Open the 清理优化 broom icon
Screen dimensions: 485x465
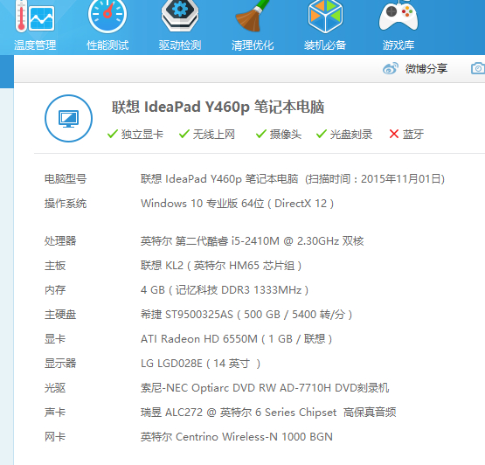click(252, 16)
